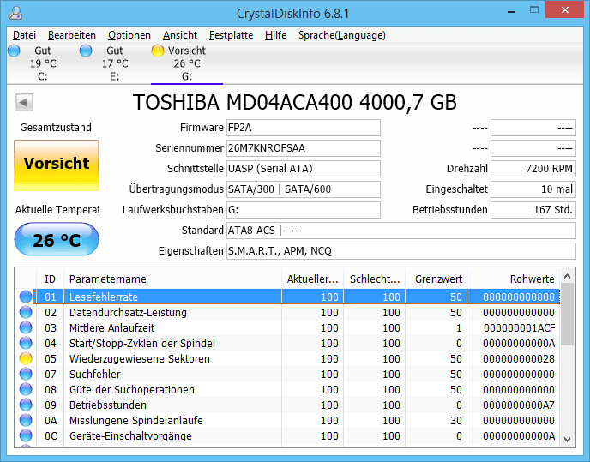Open the Optionen menu
The image size is (590, 462).
pyautogui.click(x=129, y=35)
